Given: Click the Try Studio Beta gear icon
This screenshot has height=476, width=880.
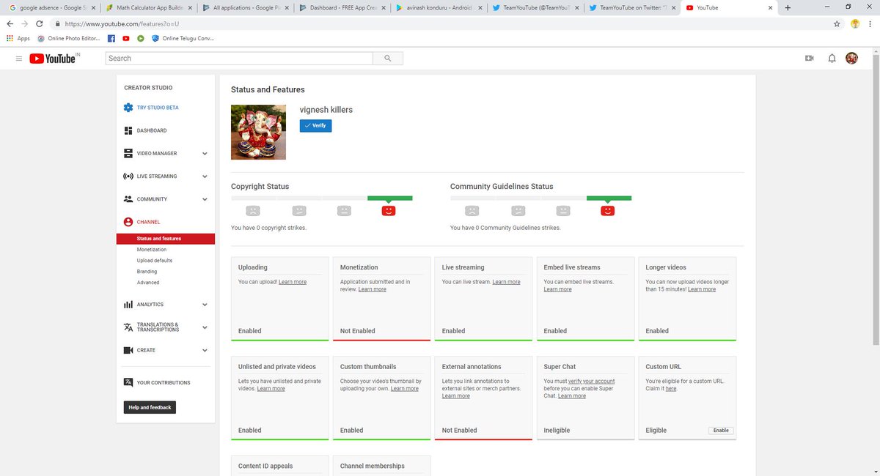Looking at the screenshot, I should (x=128, y=108).
